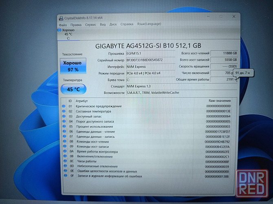Select the C: disk tab with Хорошо status
273x204 pixels.
click(68, 34)
